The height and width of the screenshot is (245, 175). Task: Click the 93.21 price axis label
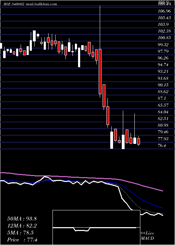(163, 71)
